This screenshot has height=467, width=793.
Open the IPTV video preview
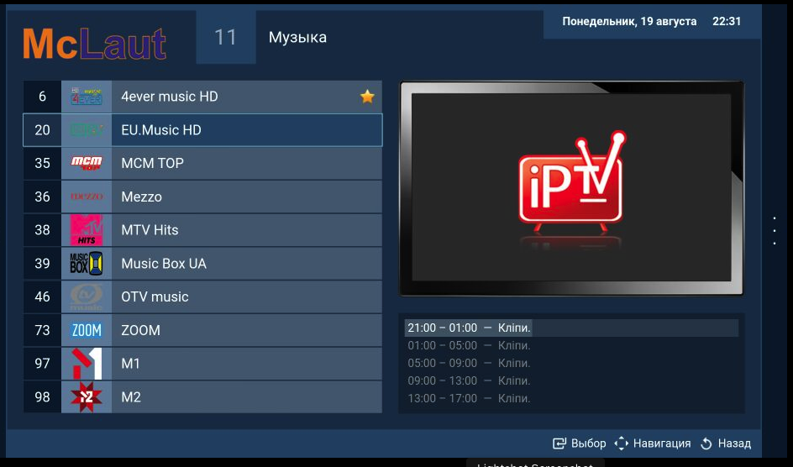point(571,188)
